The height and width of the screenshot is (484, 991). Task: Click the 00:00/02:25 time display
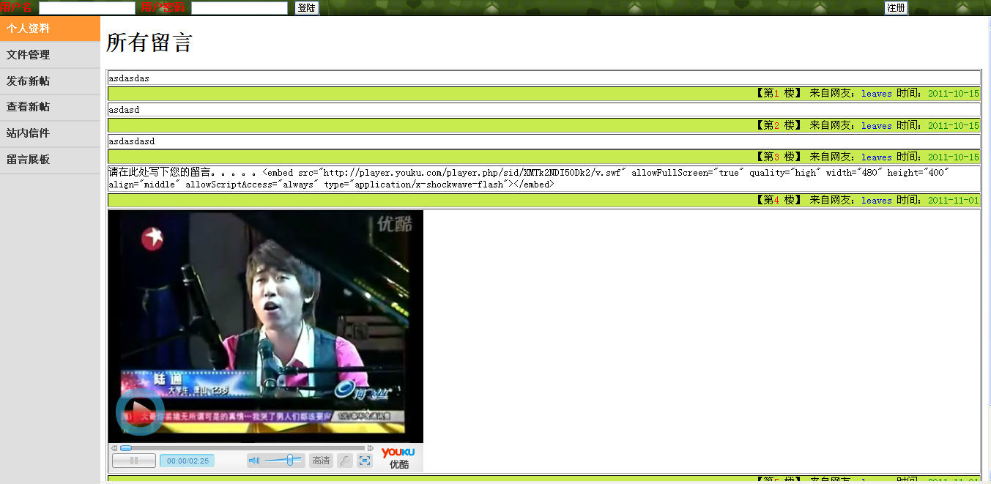188,461
